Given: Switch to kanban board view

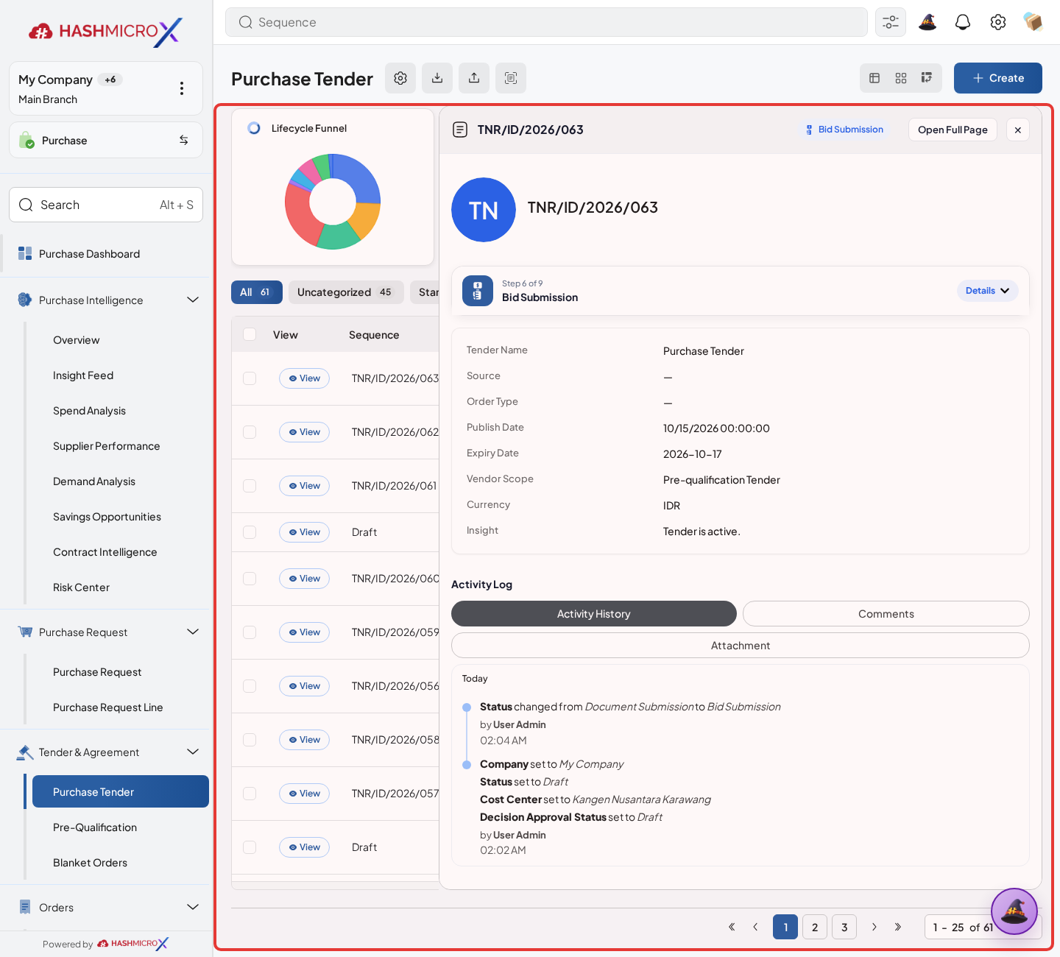Looking at the screenshot, I should (x=927, y=78).
